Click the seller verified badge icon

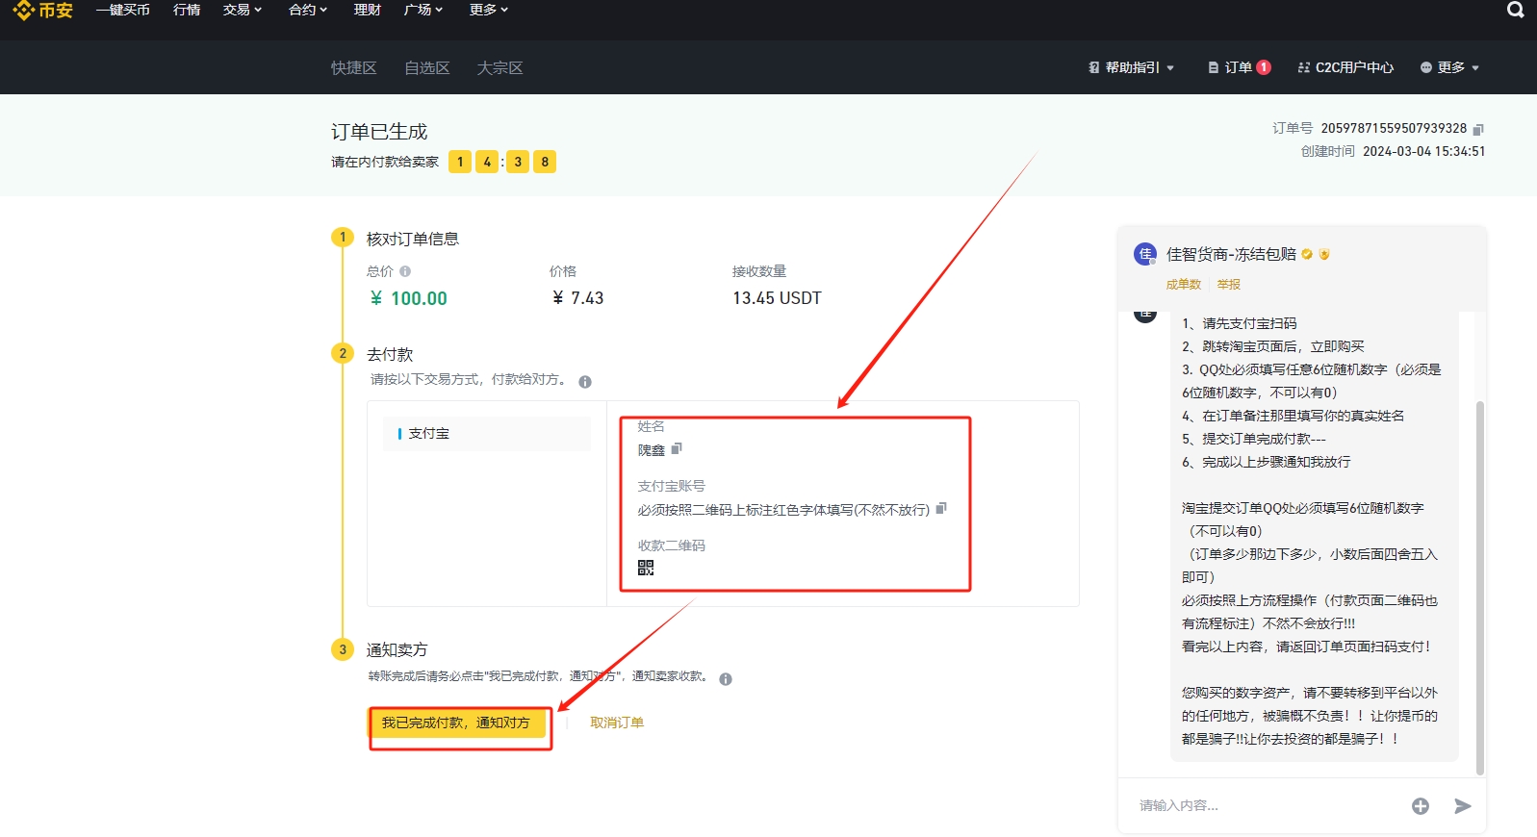[x=1307, y=255]
